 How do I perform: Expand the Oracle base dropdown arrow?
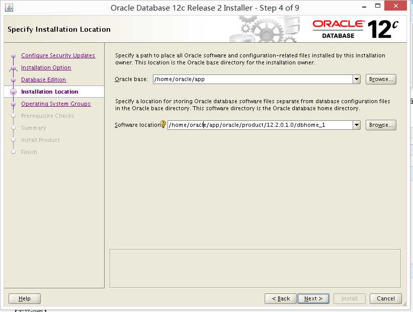pos(357,79)
